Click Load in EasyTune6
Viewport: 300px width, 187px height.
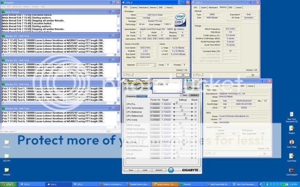(x=145, y=170)
